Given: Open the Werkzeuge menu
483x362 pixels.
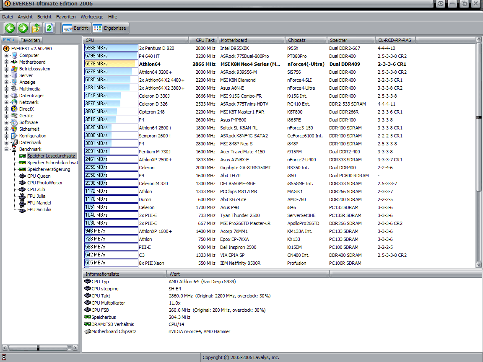Looking at the screenshot, I should 92,17.
